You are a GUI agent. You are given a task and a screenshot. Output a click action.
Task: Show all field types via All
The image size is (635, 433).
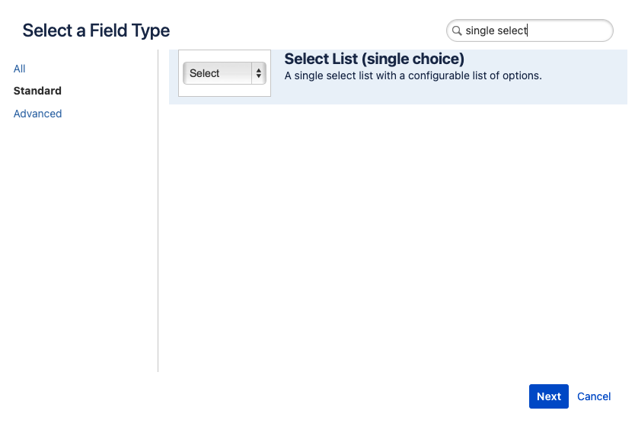[x=20, y=69]
